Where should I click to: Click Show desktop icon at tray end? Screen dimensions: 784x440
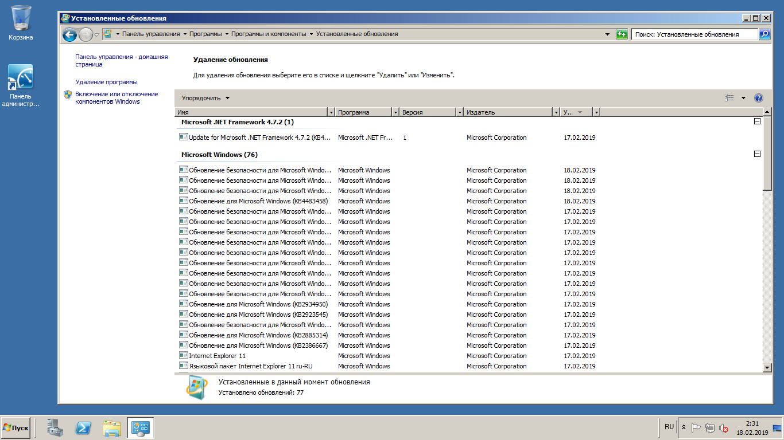tap(777, 427)
